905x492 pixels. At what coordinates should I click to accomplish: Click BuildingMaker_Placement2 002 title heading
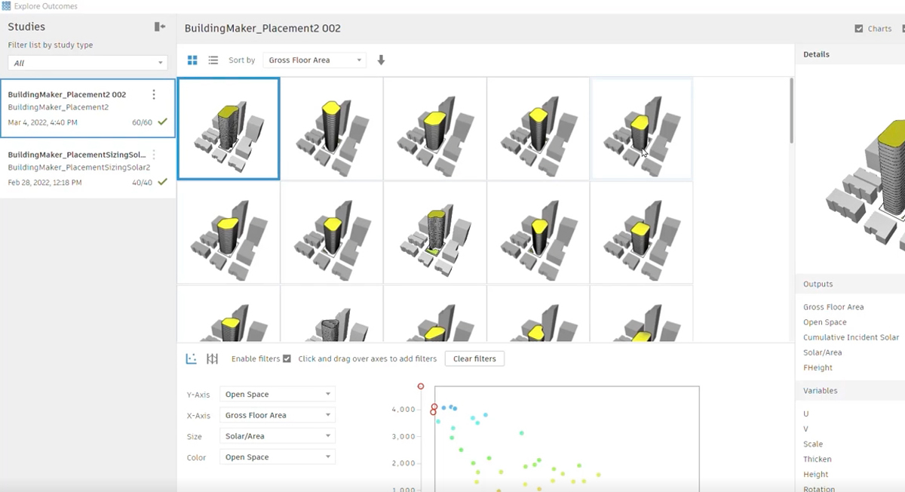[262, 29]
